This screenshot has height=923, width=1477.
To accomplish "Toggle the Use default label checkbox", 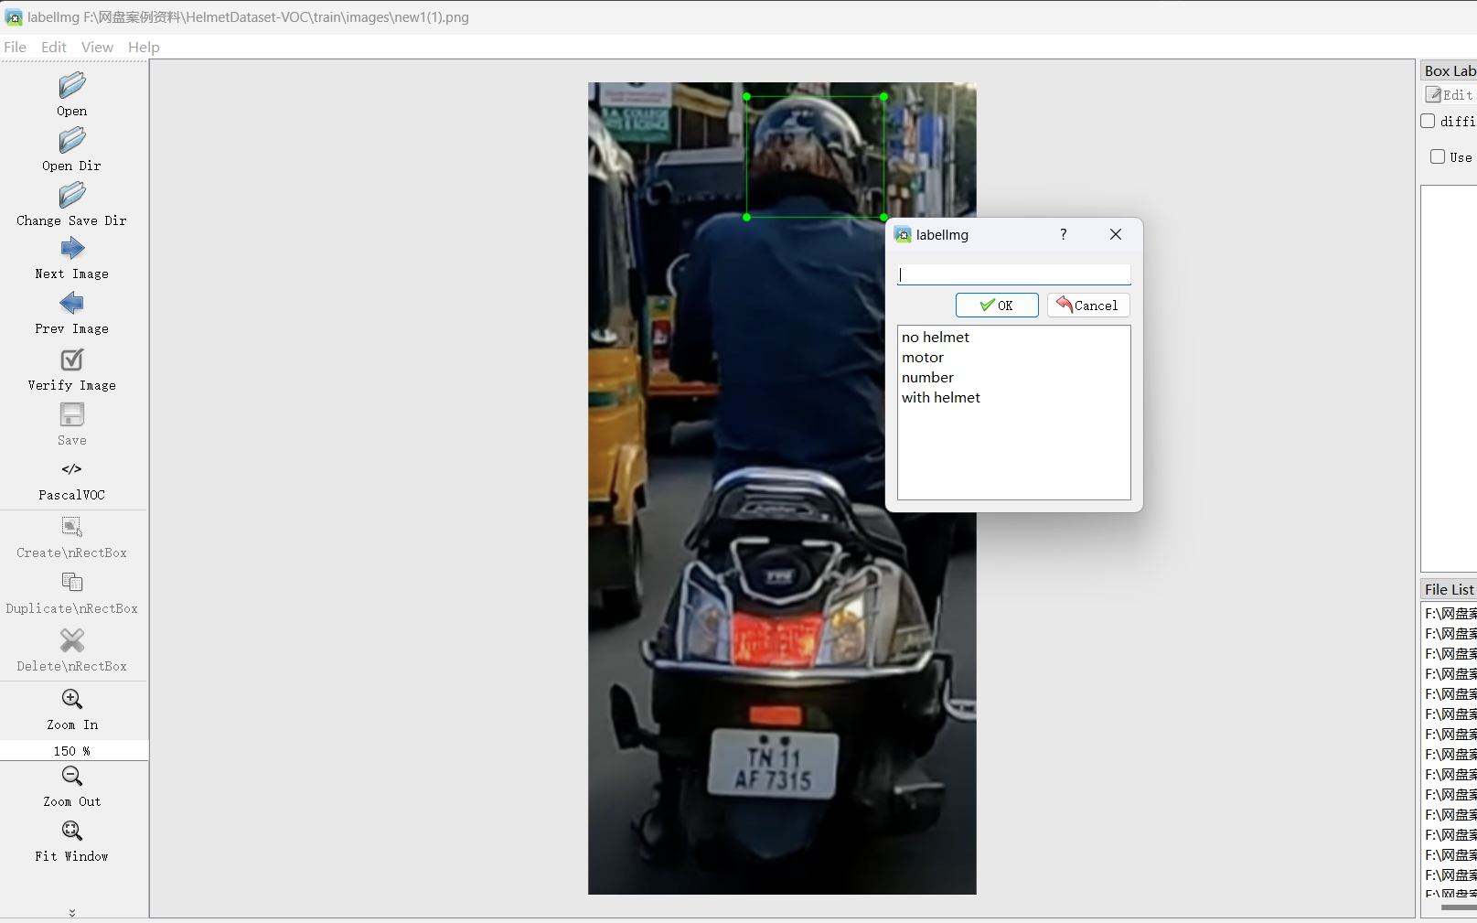I will click(1438, 156).
